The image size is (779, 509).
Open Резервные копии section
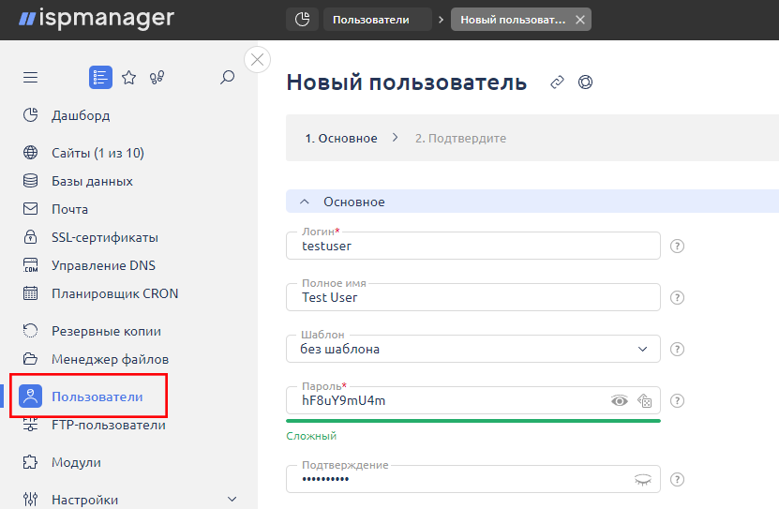click(106, 331)
